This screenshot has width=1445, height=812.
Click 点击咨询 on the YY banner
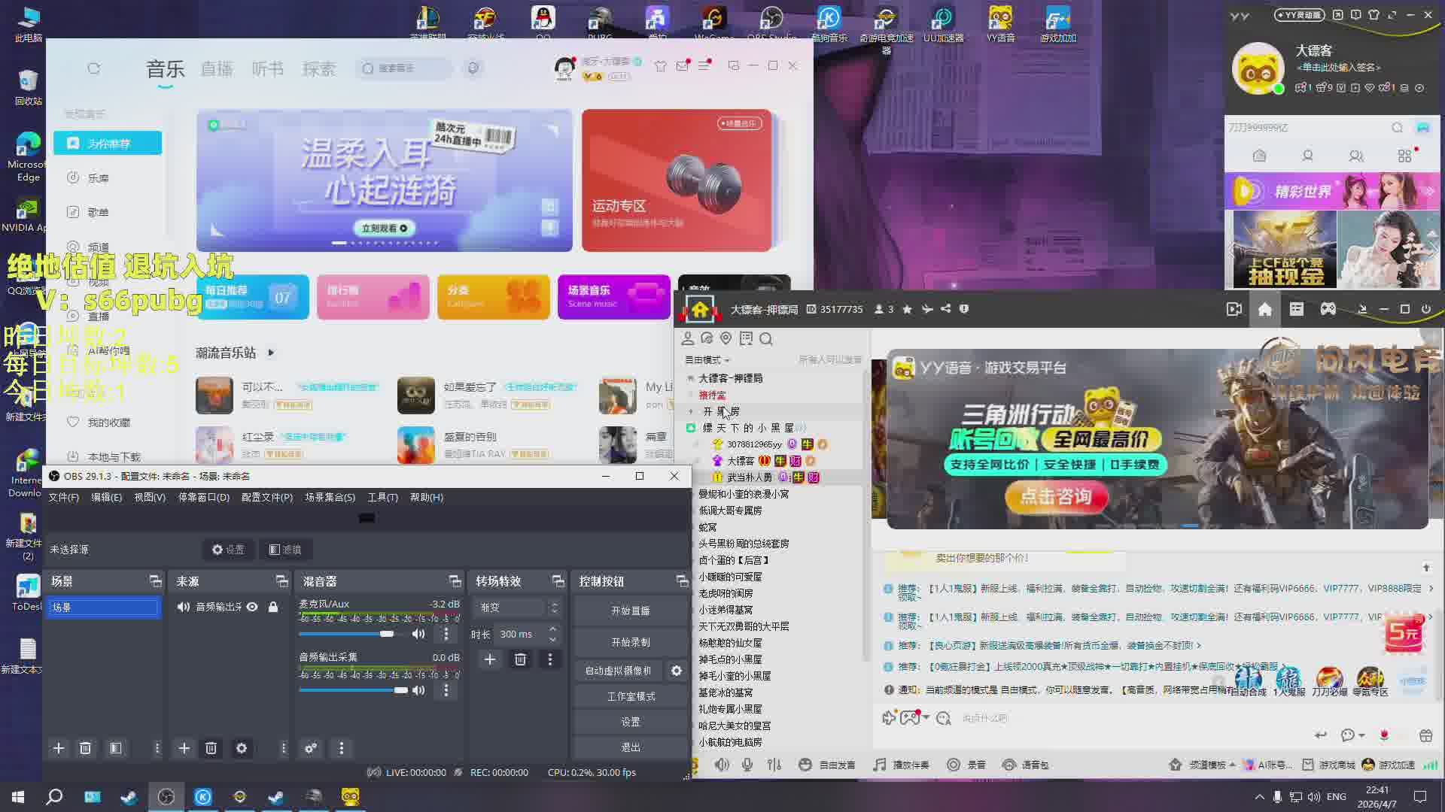point(1055,496)
